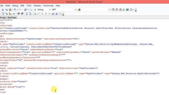
Task: Open the Help menu
Action: [x=58, y=6]
